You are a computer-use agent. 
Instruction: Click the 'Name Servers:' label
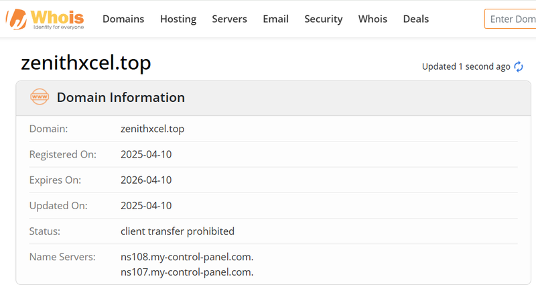62,257
